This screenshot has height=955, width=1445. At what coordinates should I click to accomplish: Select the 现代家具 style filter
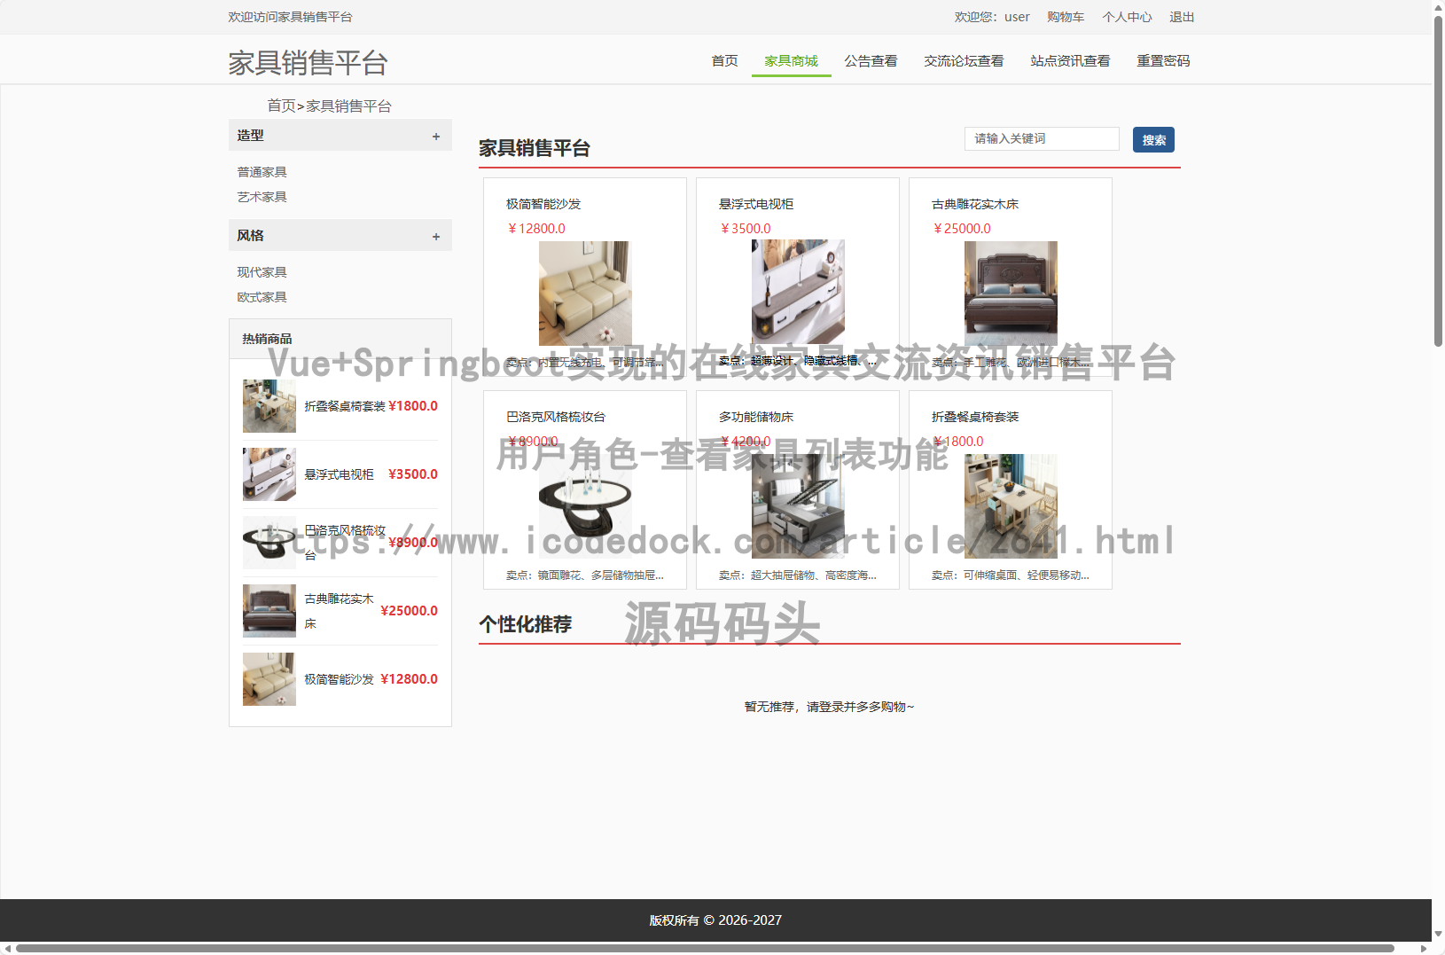[x=262, y=271]
